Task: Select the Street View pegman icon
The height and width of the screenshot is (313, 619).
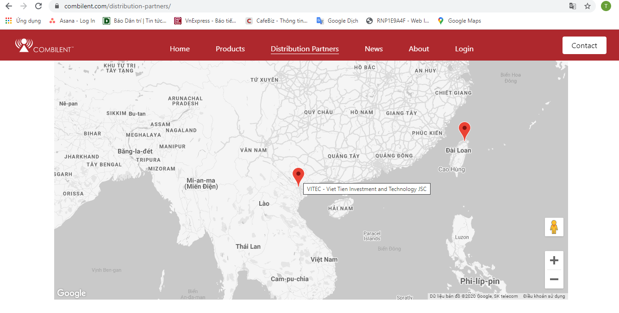Action: click(554, 227)
